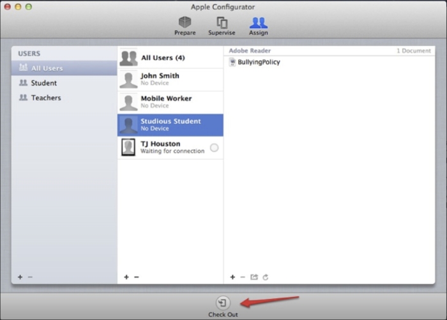The image size is (447, 320).
Task: Click Mobile Worker's avatar picture
Action: click(128, 102)
